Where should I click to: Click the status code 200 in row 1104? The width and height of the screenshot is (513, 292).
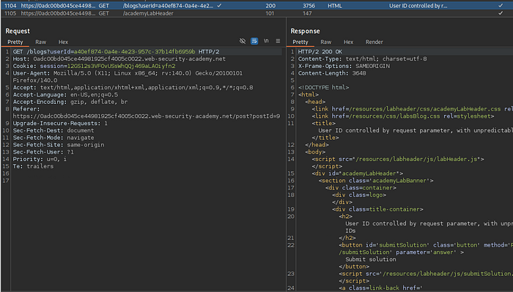pyautogui.click(x=270, y=6)
